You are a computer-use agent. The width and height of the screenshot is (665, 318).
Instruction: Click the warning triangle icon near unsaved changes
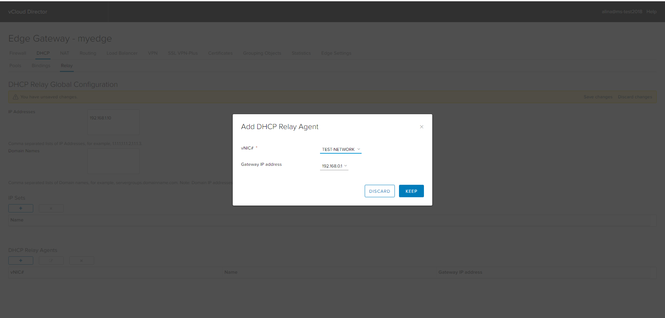point(15,97)
